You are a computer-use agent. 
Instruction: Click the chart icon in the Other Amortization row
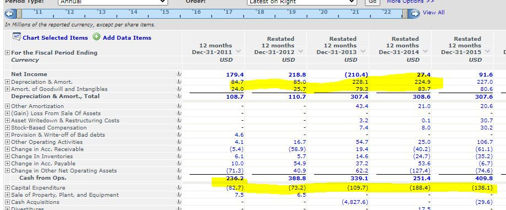(178, 106)
